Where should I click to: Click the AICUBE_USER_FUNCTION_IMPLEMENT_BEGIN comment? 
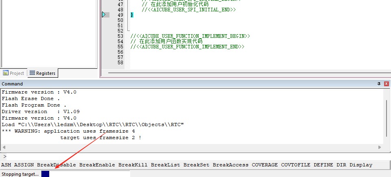(x=190, y=36)
